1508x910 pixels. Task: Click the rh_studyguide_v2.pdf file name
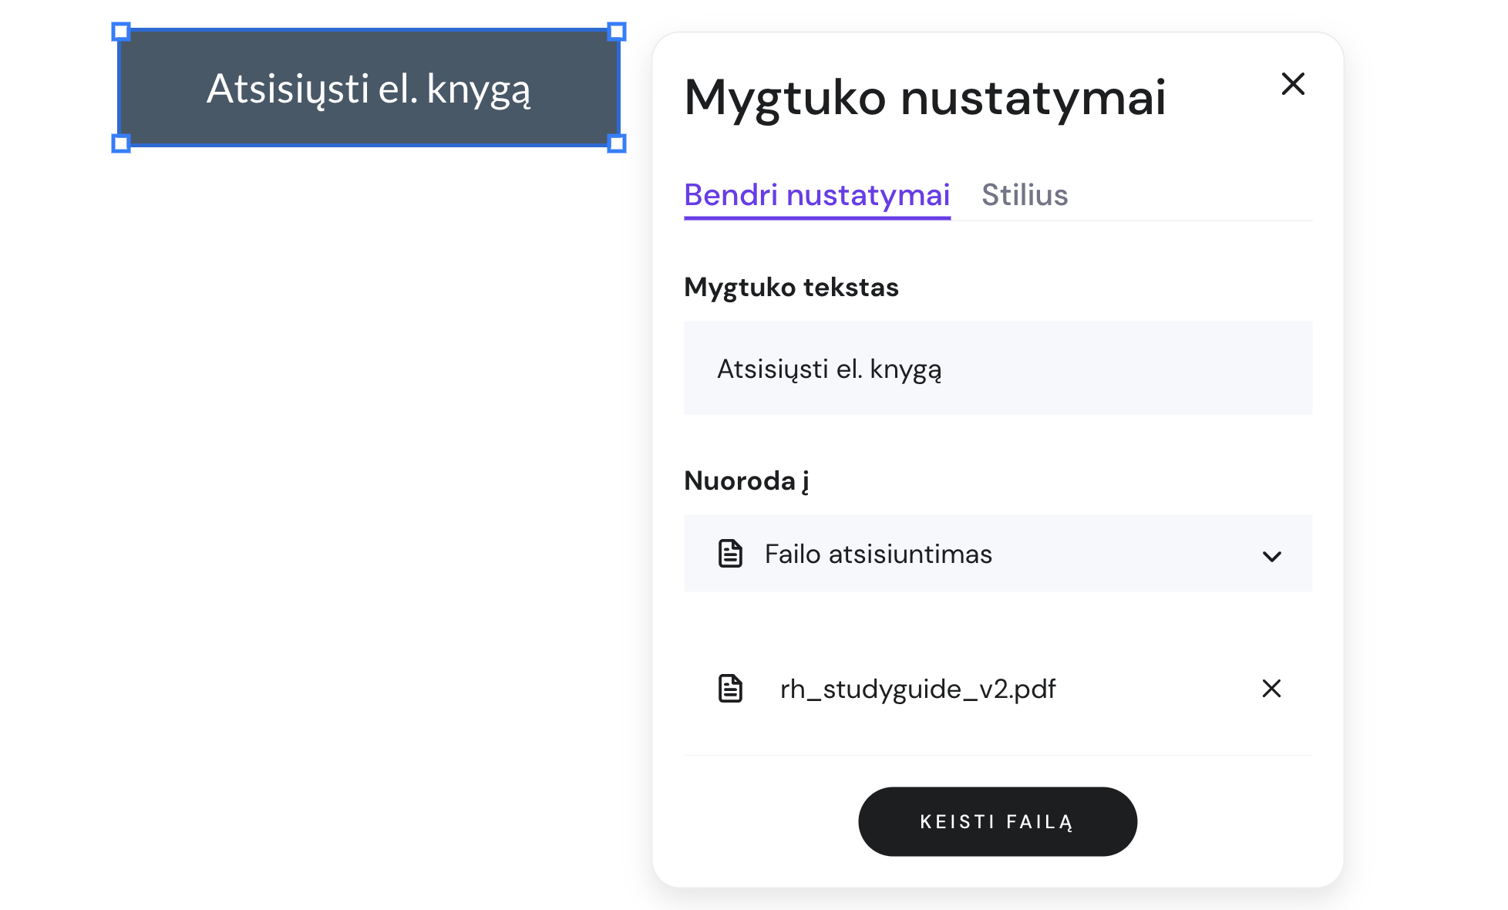coord(917,689)
